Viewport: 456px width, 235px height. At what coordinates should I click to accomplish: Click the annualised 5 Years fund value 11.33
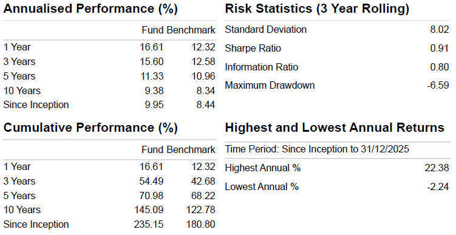point(152,76)
